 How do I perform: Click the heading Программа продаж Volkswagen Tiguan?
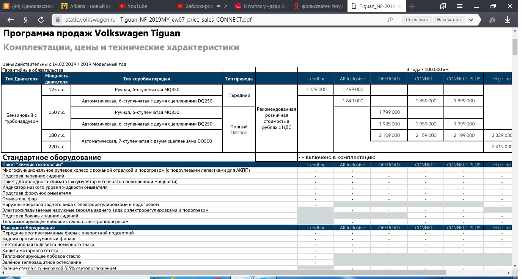tap(91, 33)
